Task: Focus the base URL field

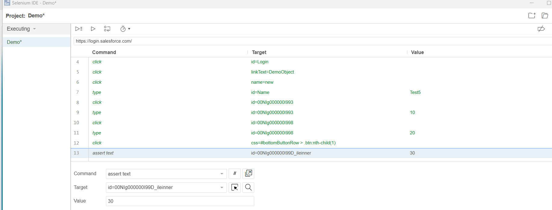Action: [313, 41]
